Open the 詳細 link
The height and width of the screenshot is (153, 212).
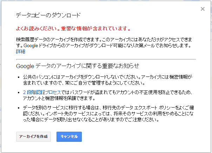point(21,51)
